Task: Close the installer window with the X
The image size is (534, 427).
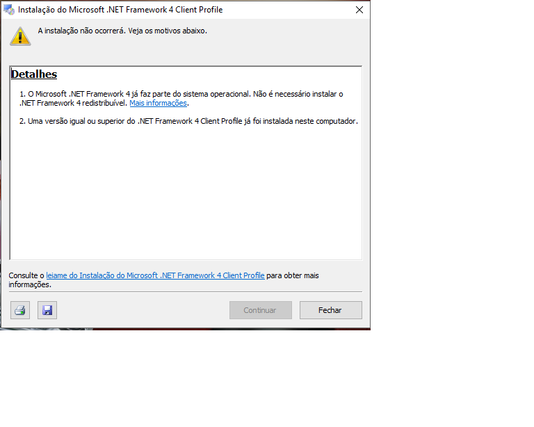Action: click(x=359, y=10)
